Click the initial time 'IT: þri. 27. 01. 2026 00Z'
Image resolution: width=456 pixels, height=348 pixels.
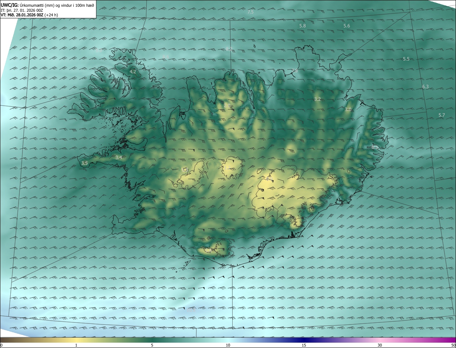pos(22,10)
